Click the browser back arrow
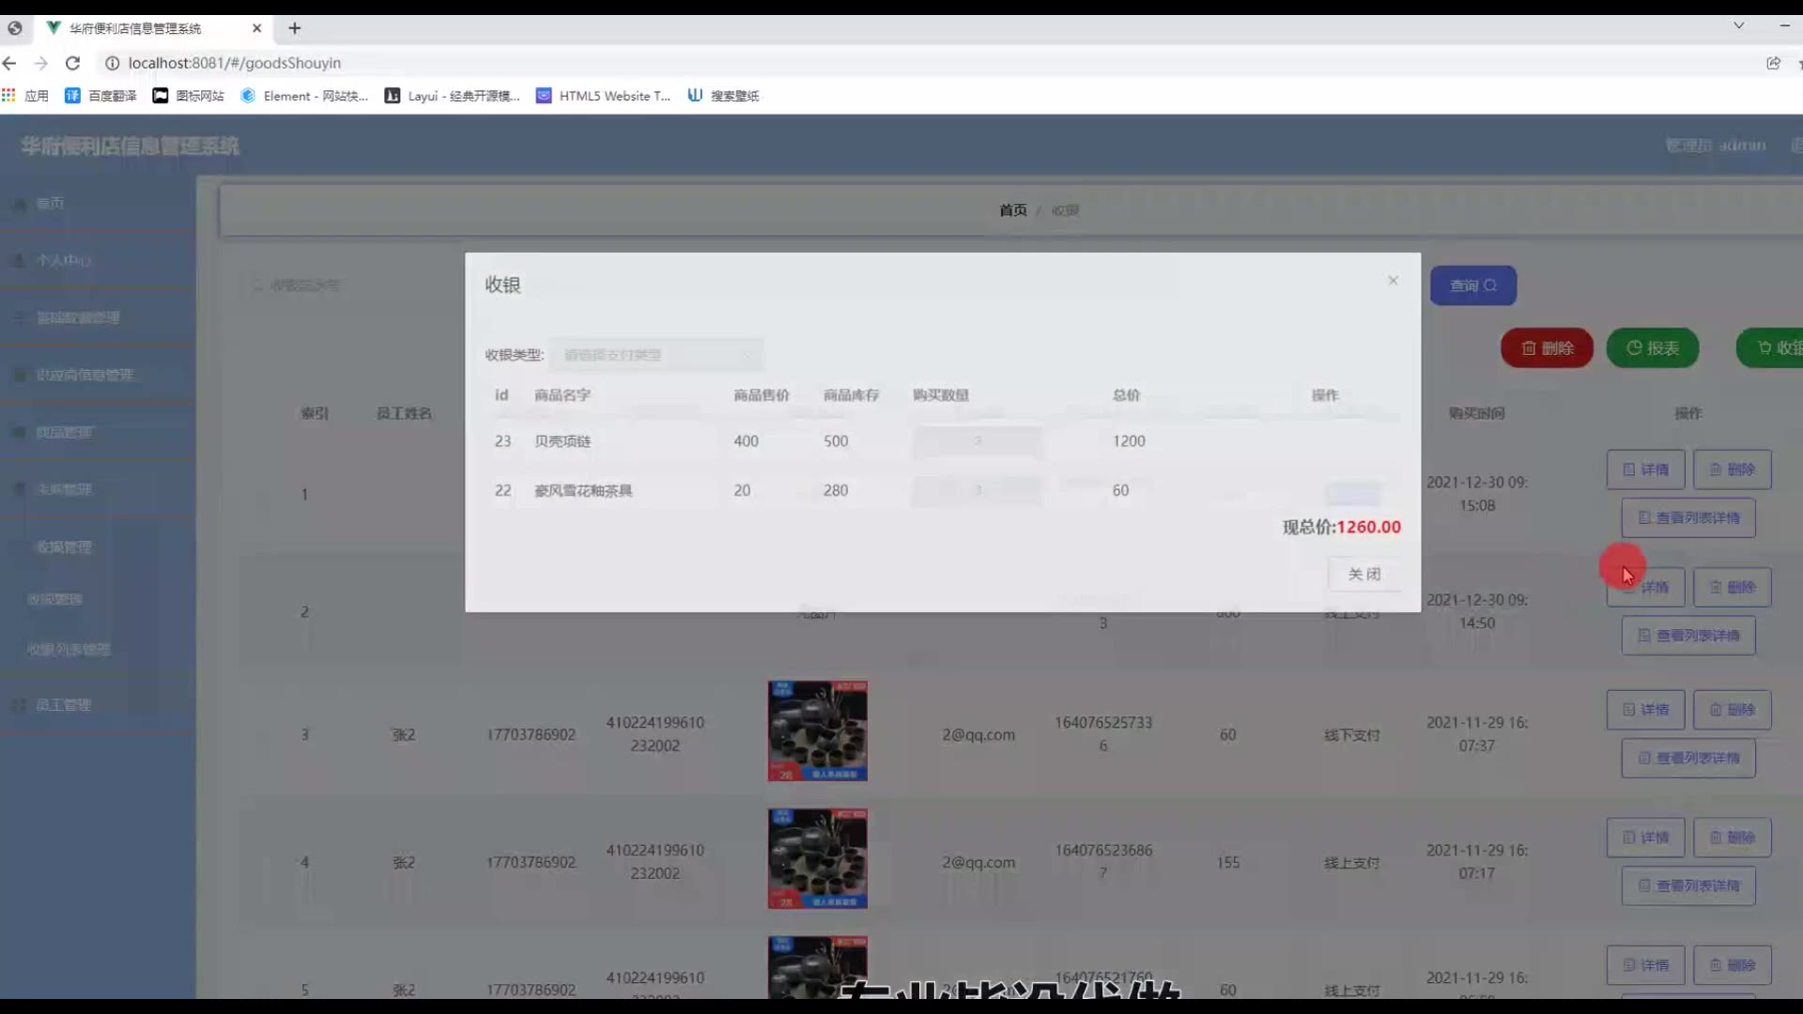 coord(9,63)
